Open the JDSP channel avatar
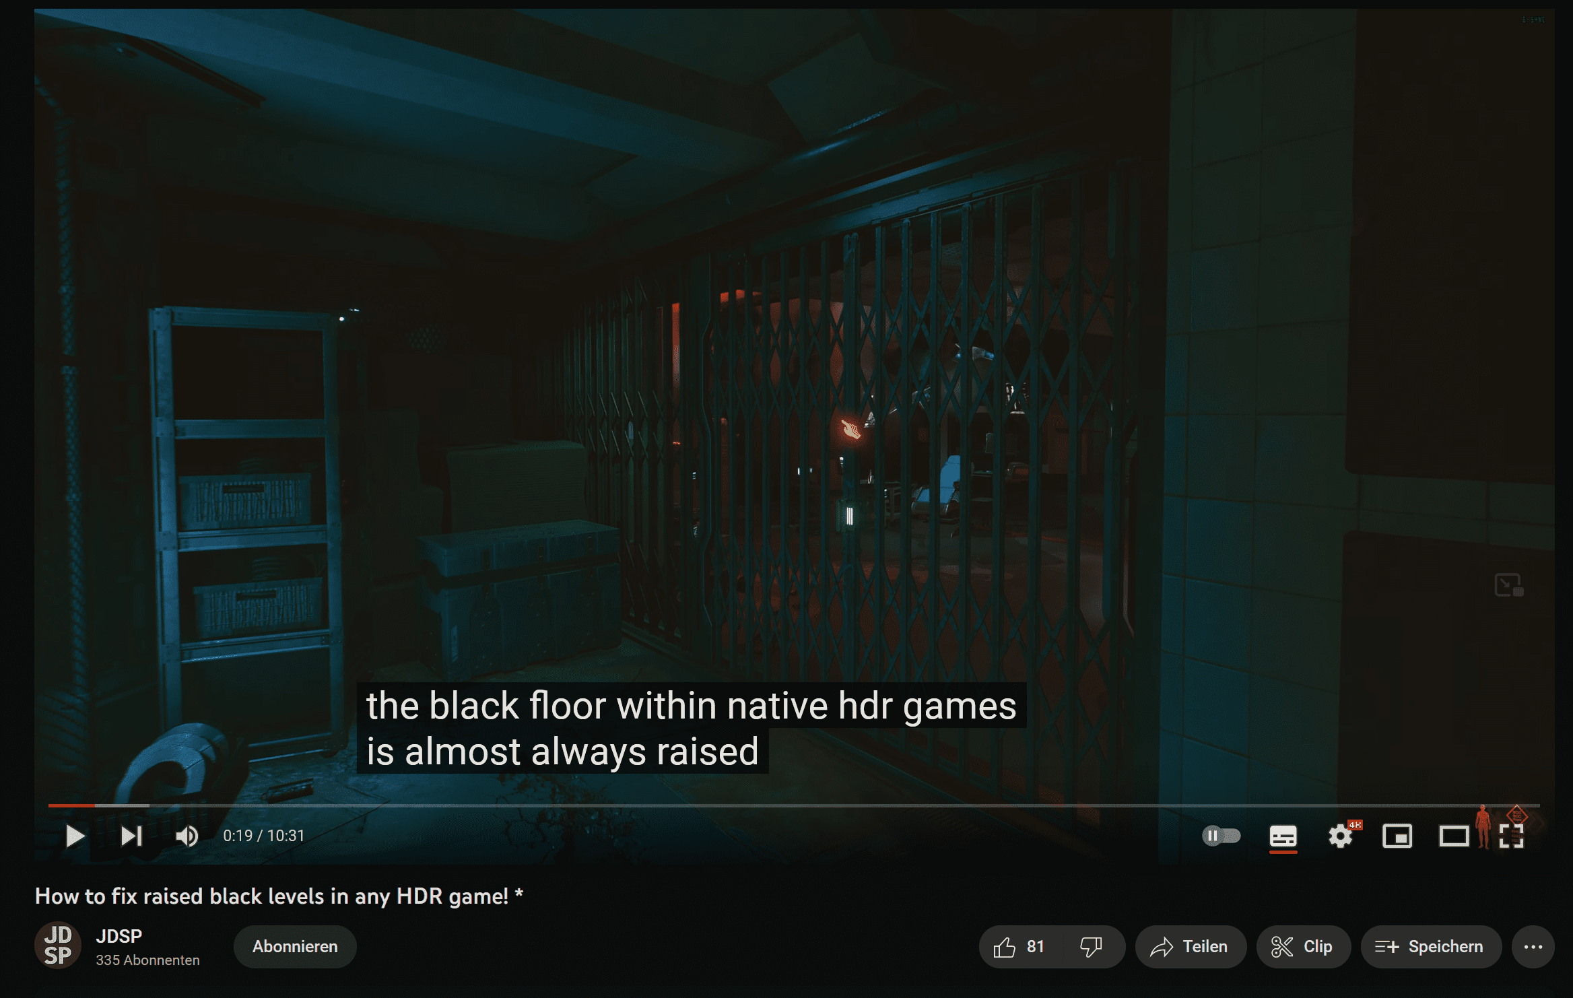Image resolution: width=1573 pixels, height=998 pixels. [58, 945]
